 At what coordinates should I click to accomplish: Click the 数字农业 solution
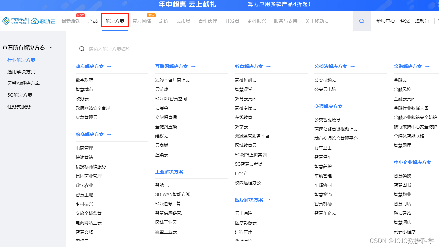(84, 186)
